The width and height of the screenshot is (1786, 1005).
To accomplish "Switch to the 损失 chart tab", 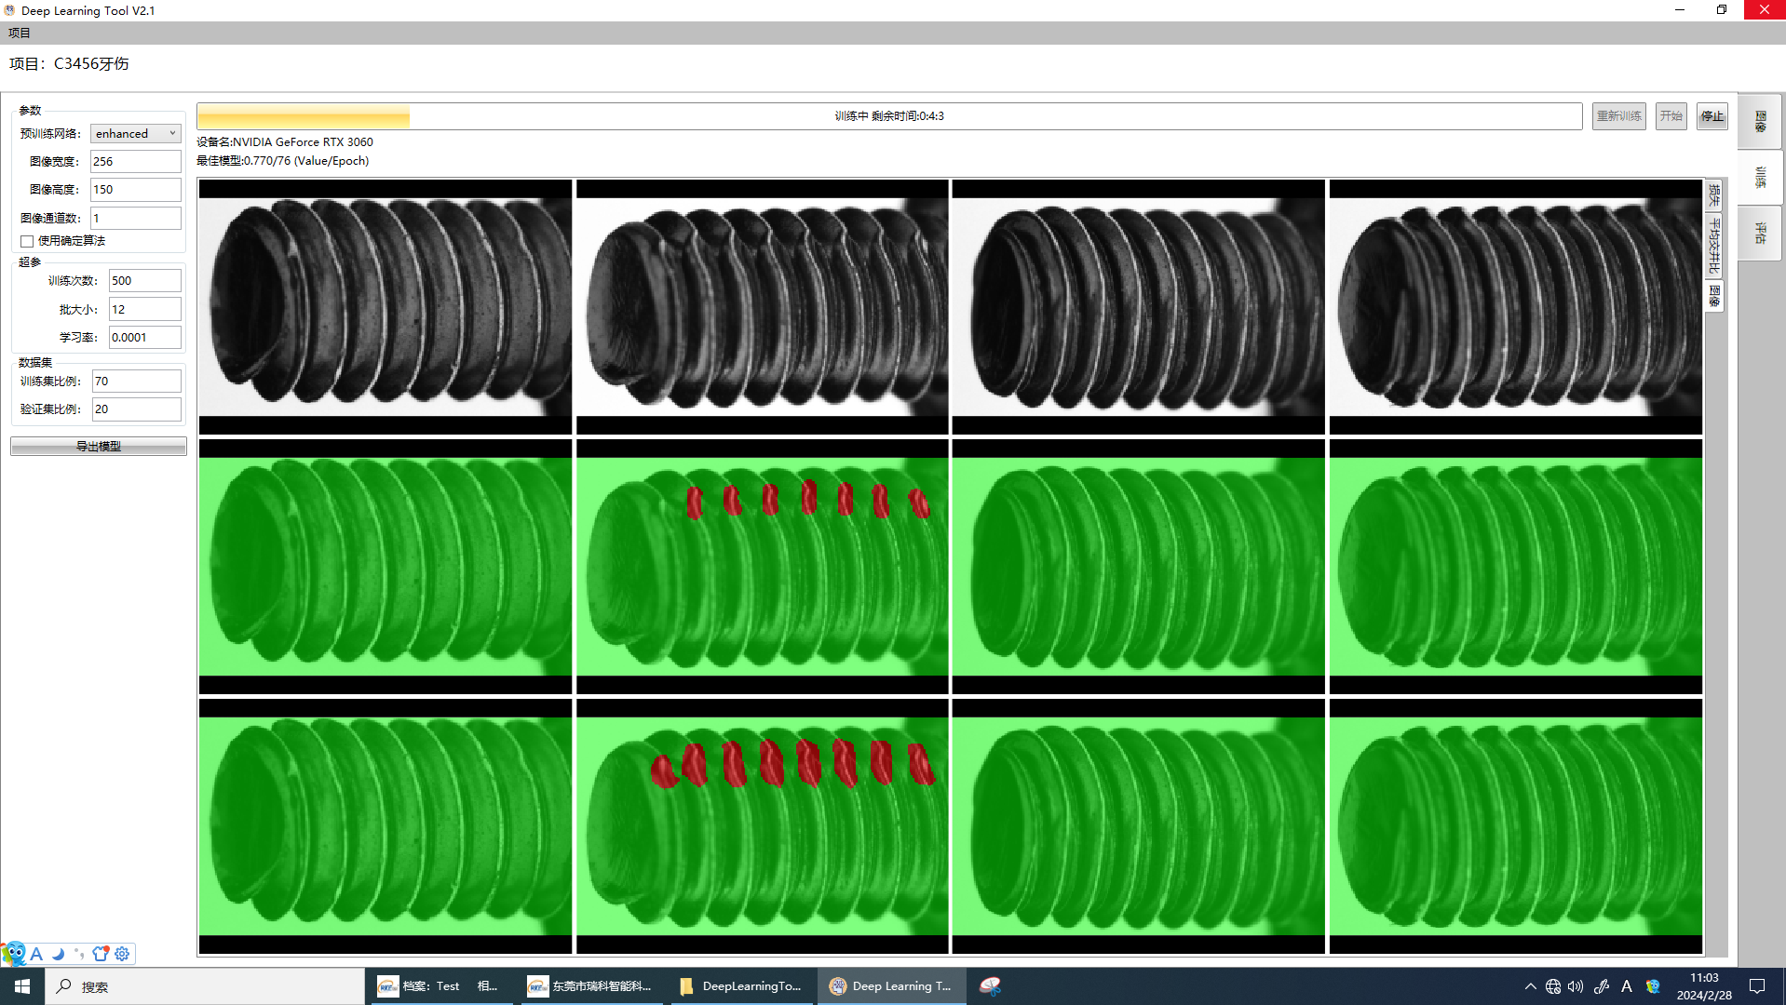I will point(1713,195).
